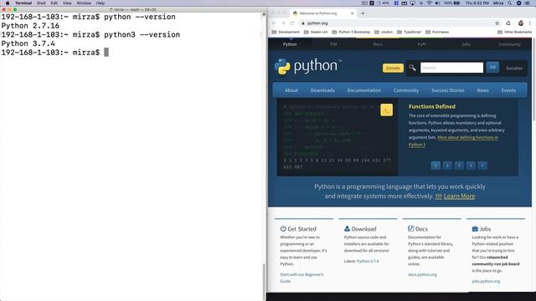This screenshot has height=301, width=536.
Task: Open the Community item in the blue navigation bar
Action: (405, 90)
